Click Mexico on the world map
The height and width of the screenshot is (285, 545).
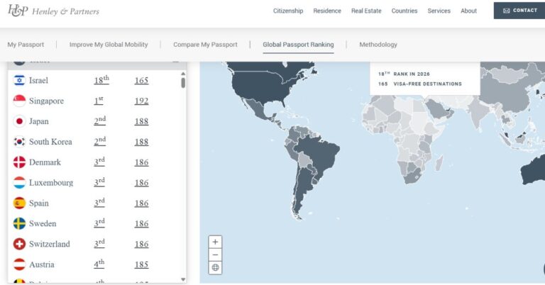259,109
